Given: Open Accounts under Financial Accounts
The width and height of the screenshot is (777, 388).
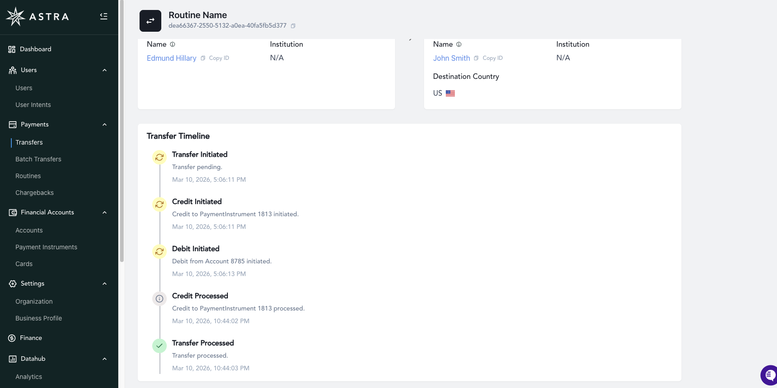Looking at the screenshot, I should (x=29, y=231).
